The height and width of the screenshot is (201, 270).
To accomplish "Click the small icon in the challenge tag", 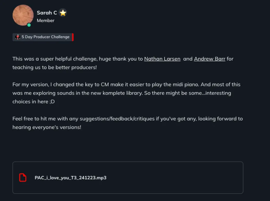I will point(18,37).
